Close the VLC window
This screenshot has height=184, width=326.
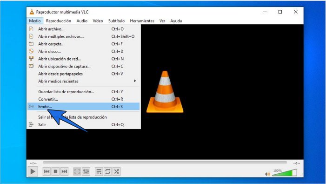click(296, 12)
